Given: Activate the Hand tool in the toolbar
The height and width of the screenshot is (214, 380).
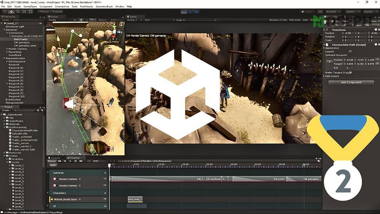Looking at the screenshot, I should point(5,12).
